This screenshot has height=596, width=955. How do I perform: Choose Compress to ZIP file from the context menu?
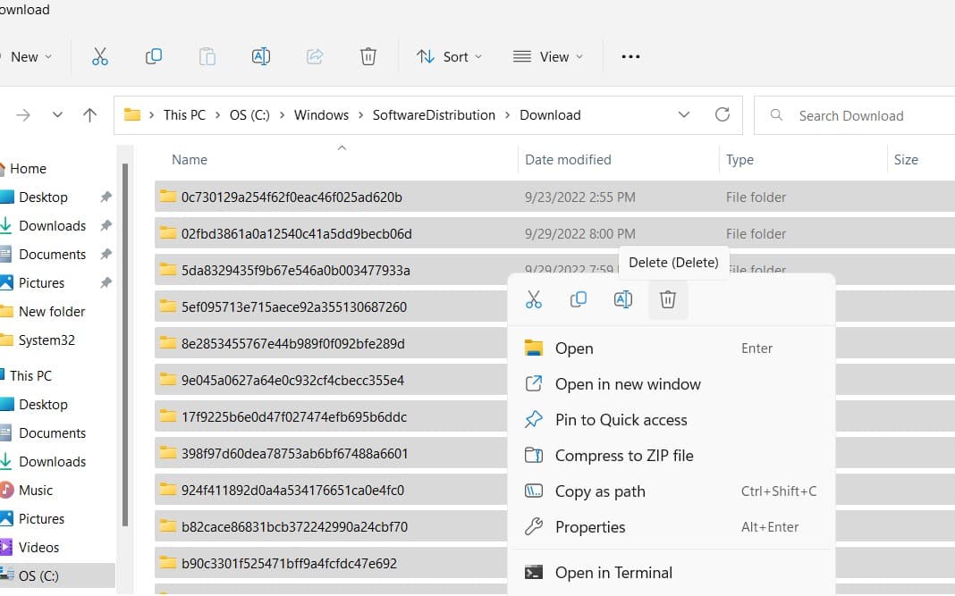pos(623,456)
